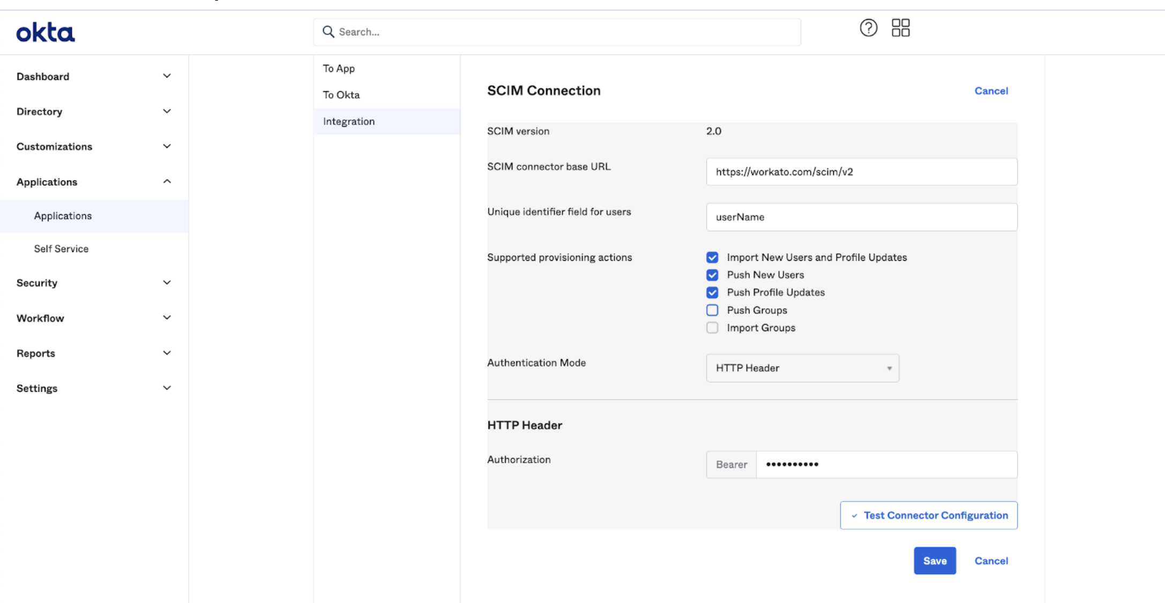Click Test Connector Configuration button

point(928,515)
